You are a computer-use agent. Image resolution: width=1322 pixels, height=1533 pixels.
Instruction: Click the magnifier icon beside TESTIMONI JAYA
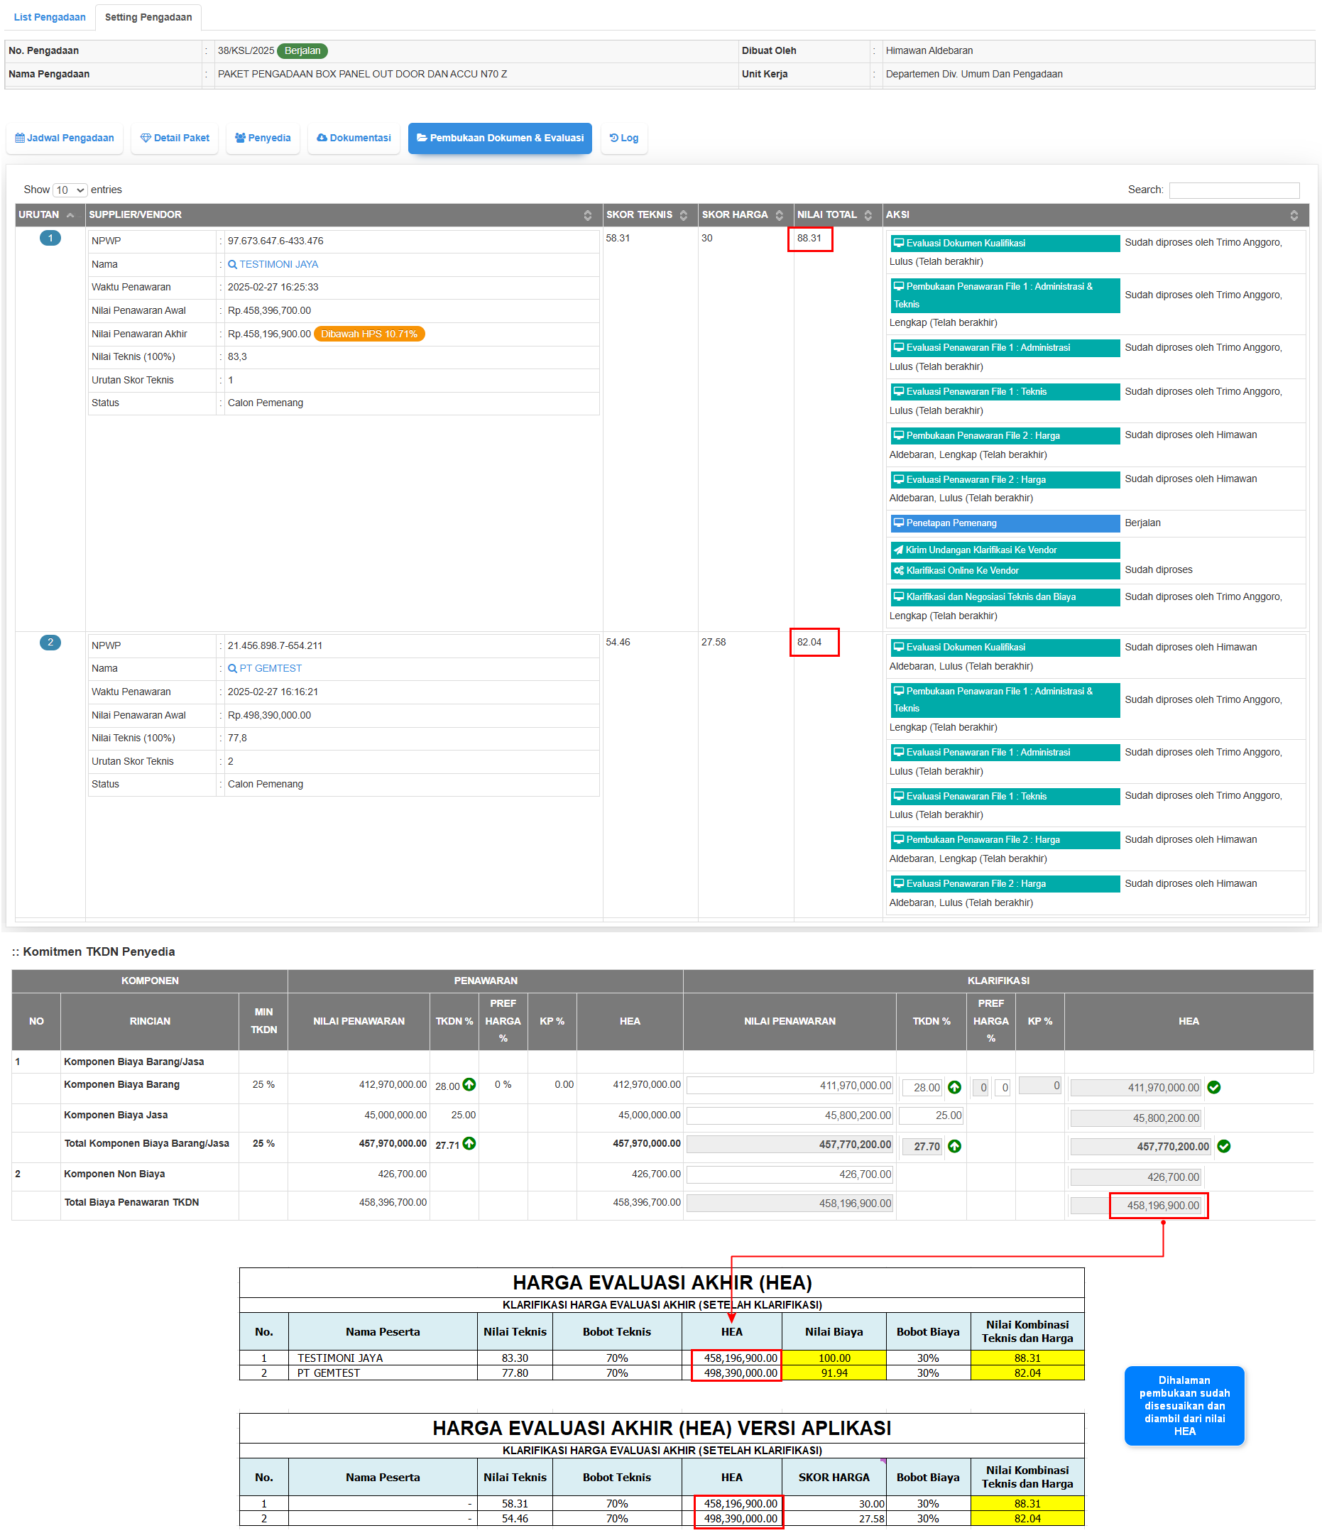pos(232,264)
